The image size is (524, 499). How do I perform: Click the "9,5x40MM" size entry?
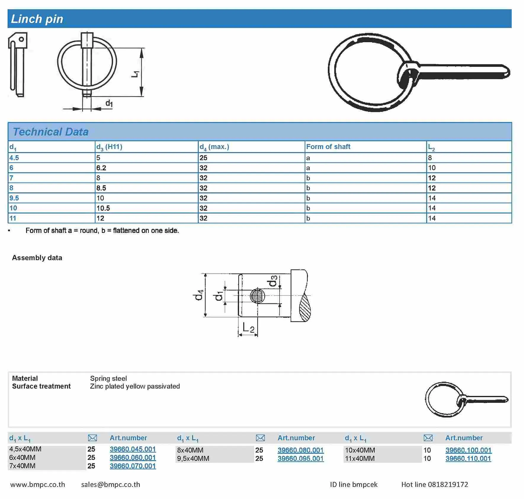pyautogui.click(x=193, y=458)
